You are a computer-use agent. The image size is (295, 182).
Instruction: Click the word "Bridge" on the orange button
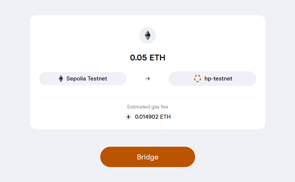(148, 157)
